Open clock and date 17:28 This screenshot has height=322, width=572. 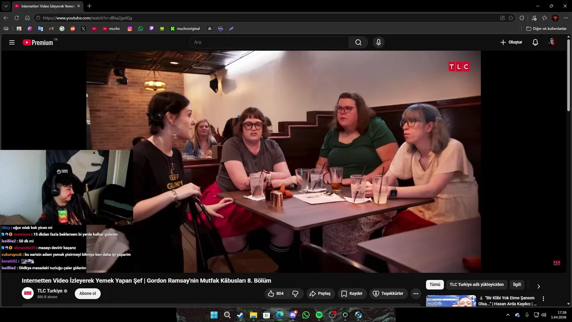(559, 315)
